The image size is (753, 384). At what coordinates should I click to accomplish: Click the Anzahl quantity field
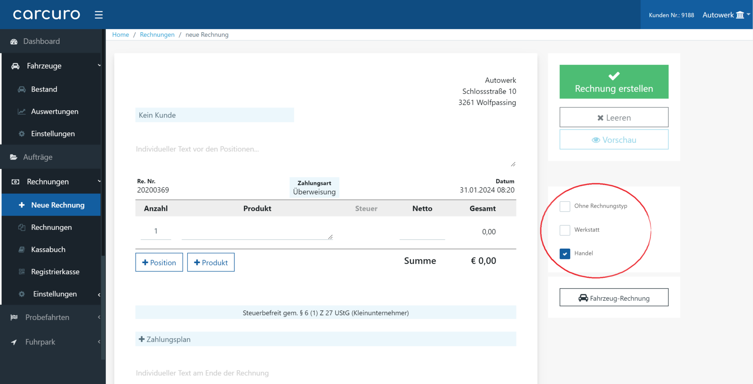point(156,231)
